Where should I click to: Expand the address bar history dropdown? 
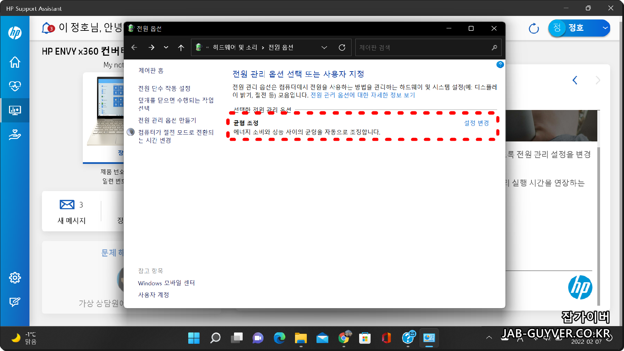click(x=324, y=47)
